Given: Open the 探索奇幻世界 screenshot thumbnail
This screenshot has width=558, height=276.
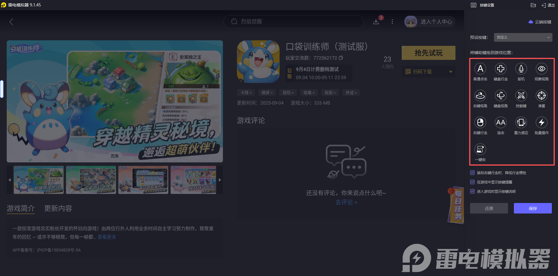Looking at the screenshot, I should click(x=91, y=180).
